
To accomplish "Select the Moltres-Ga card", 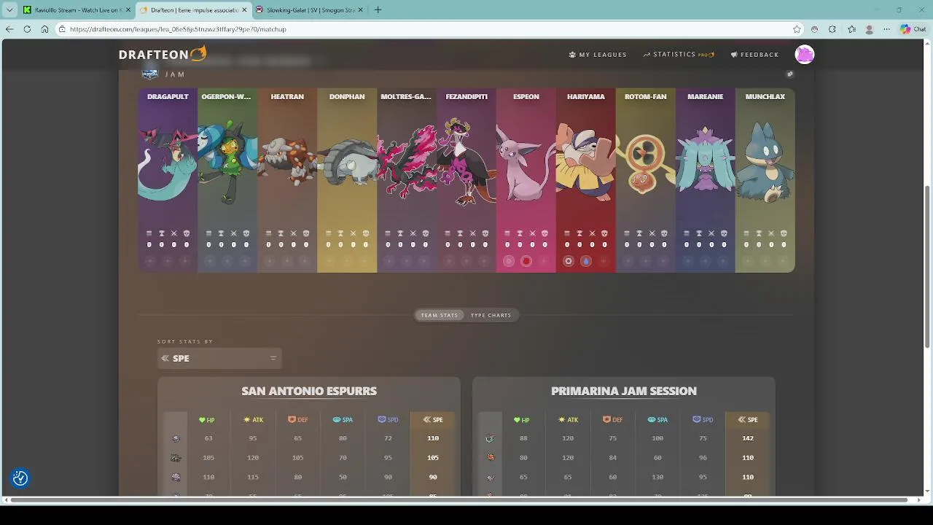I will [407, 180].
